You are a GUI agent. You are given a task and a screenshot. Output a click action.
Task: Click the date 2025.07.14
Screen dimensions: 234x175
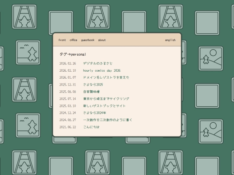point(68,99)
